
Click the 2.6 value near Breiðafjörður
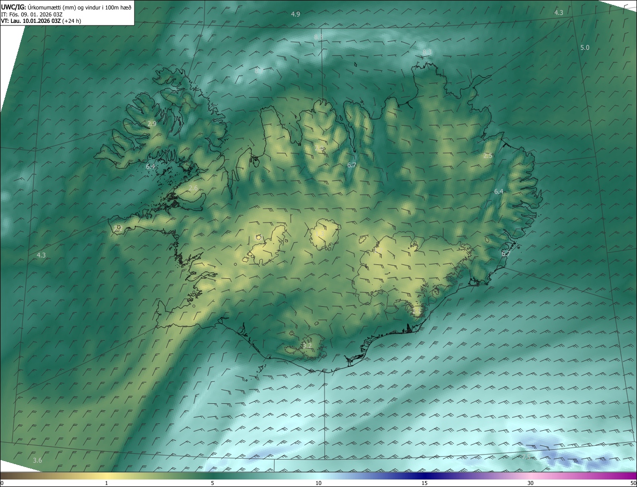(x=193, y=188)
